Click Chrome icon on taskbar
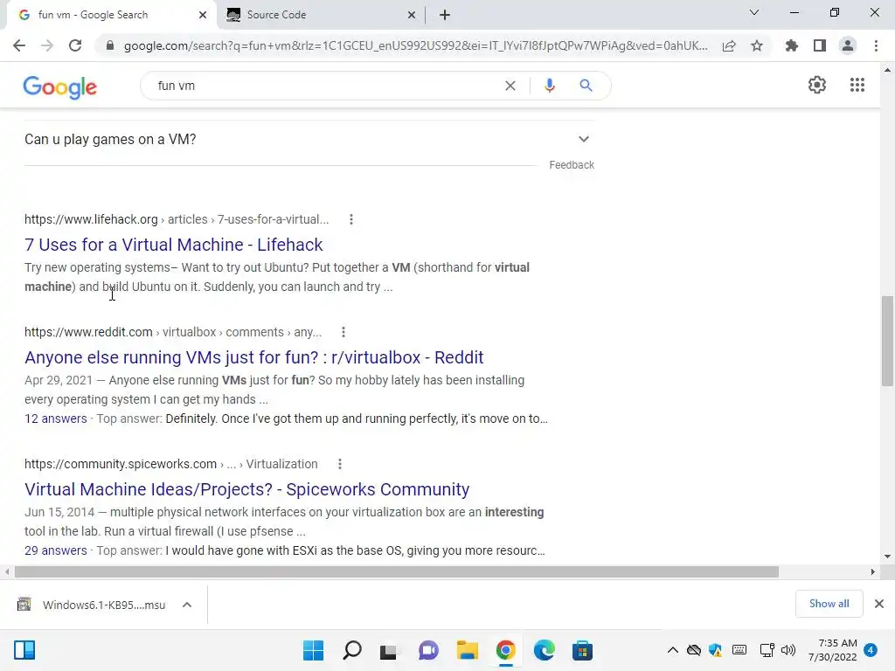The image size is (895, 671). click(x=506, y=650)
